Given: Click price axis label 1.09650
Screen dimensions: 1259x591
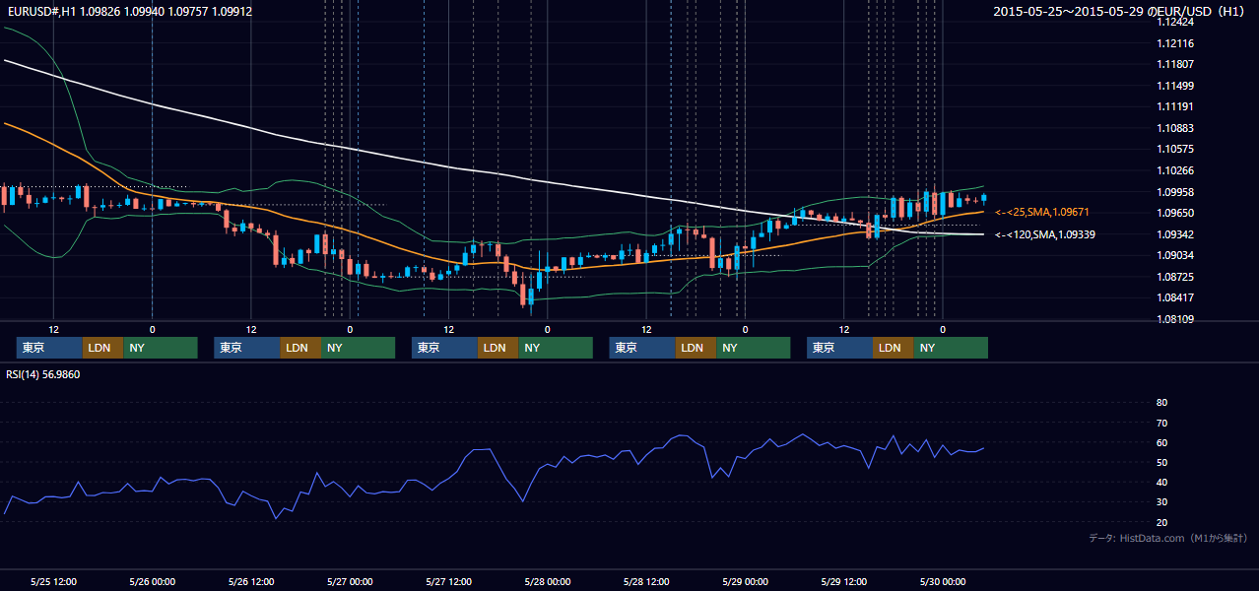Looking at the screenshot, I should pyautogui.click(x=1176, y=213).
